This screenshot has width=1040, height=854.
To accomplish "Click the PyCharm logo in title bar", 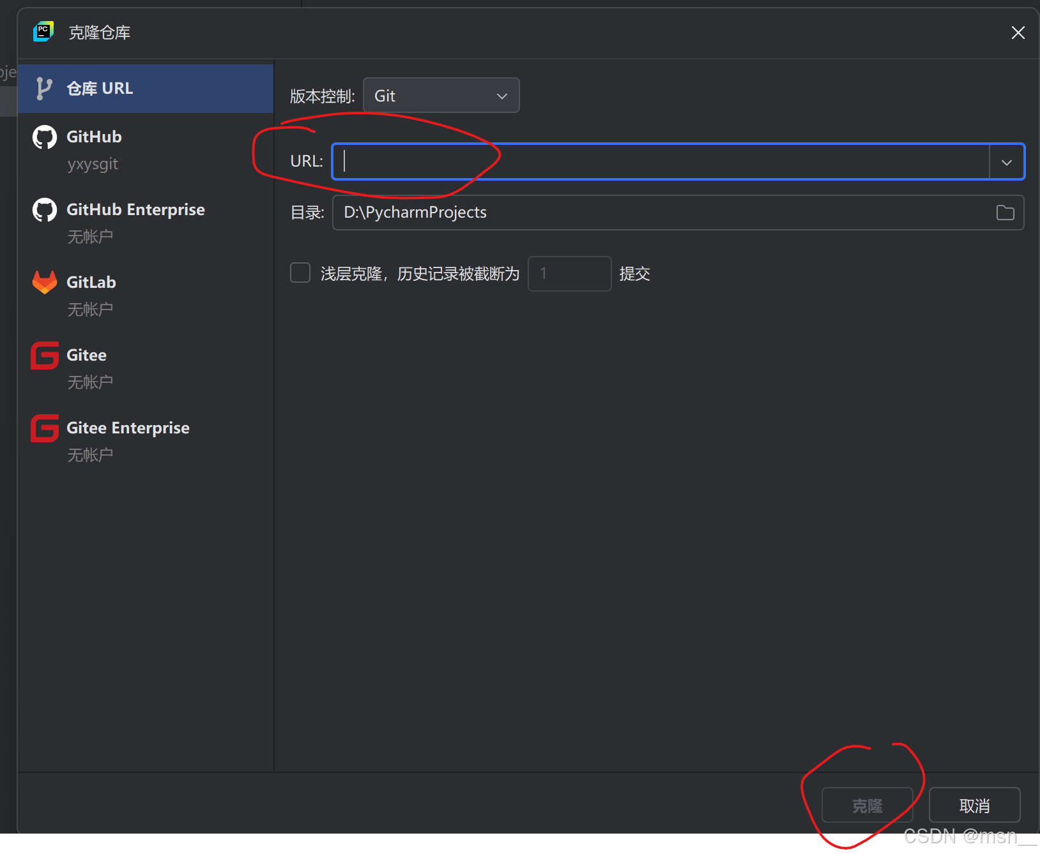I will [x=43, y=31].
